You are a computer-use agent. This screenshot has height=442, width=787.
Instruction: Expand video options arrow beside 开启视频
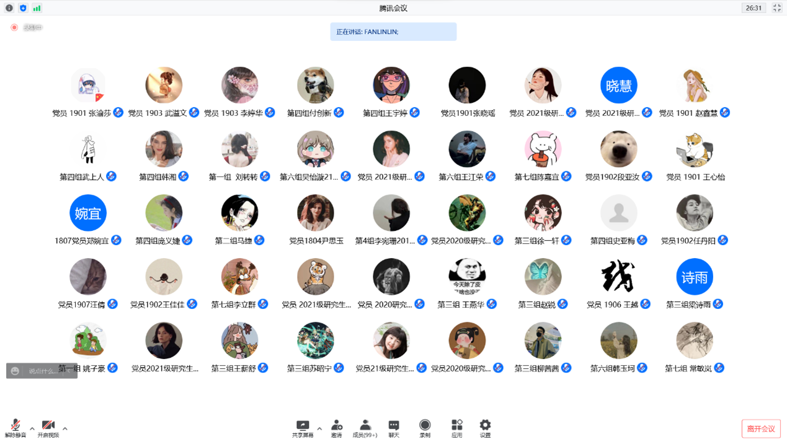click(64, 428)
